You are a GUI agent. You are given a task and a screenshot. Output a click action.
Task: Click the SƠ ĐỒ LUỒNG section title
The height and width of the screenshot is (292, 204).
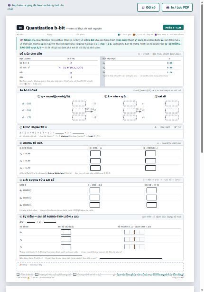point(28,90)
